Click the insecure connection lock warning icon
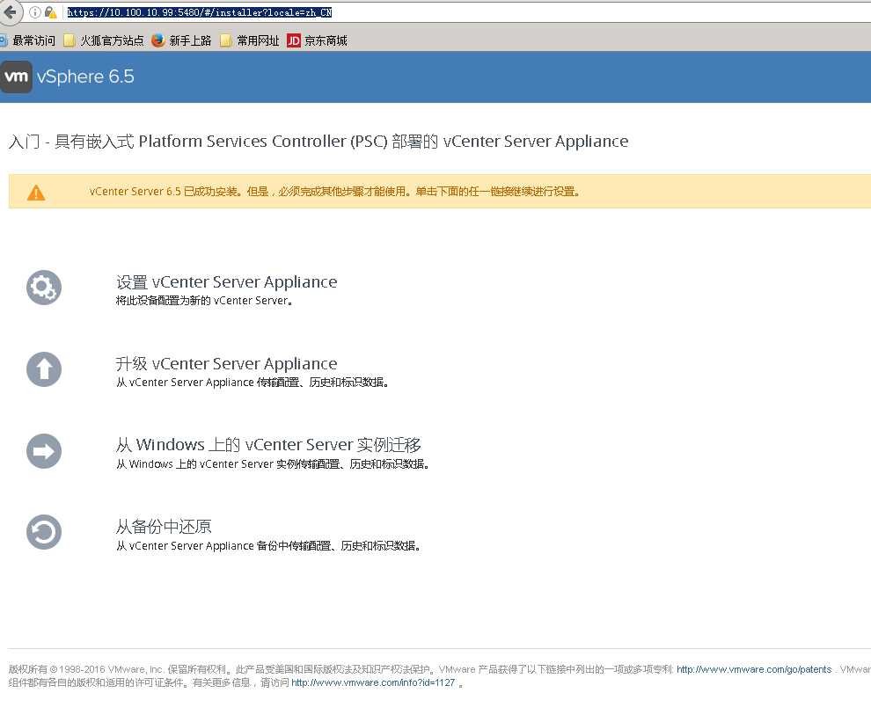871x722 pixels. [50, 12]
